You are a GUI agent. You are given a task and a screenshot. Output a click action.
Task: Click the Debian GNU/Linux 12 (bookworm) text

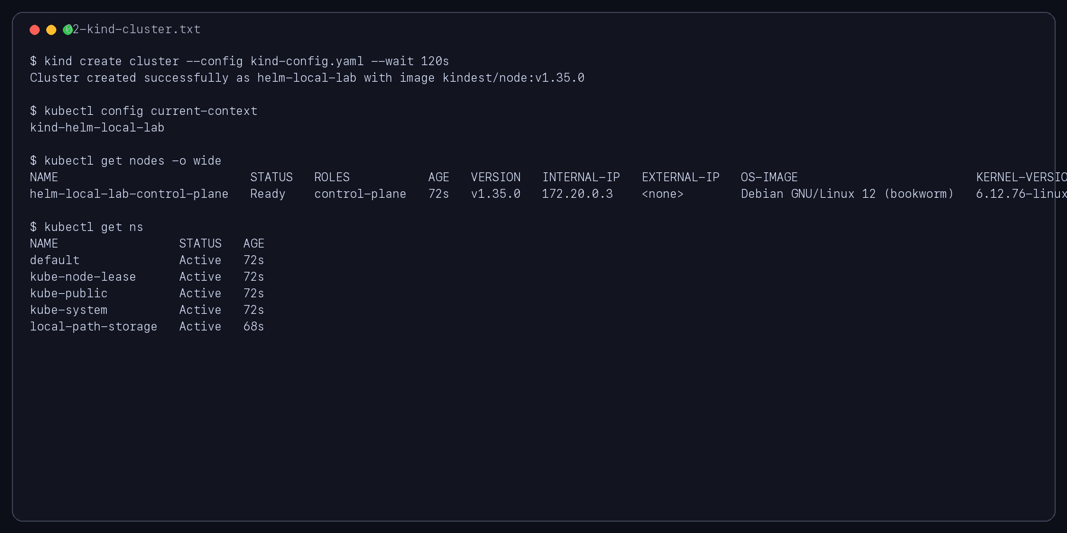pyautogui.click(x=847, y=194)
